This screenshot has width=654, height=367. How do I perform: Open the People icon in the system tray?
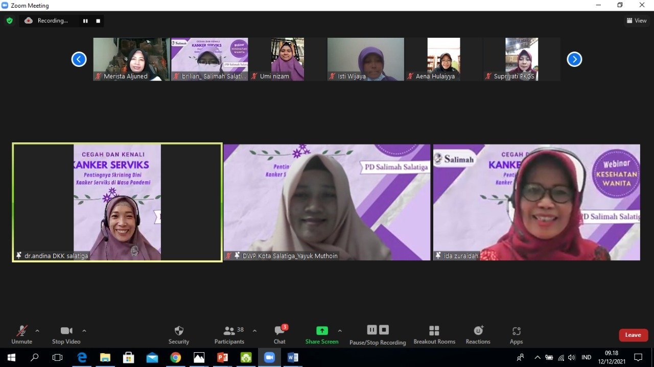coord(521,357)
